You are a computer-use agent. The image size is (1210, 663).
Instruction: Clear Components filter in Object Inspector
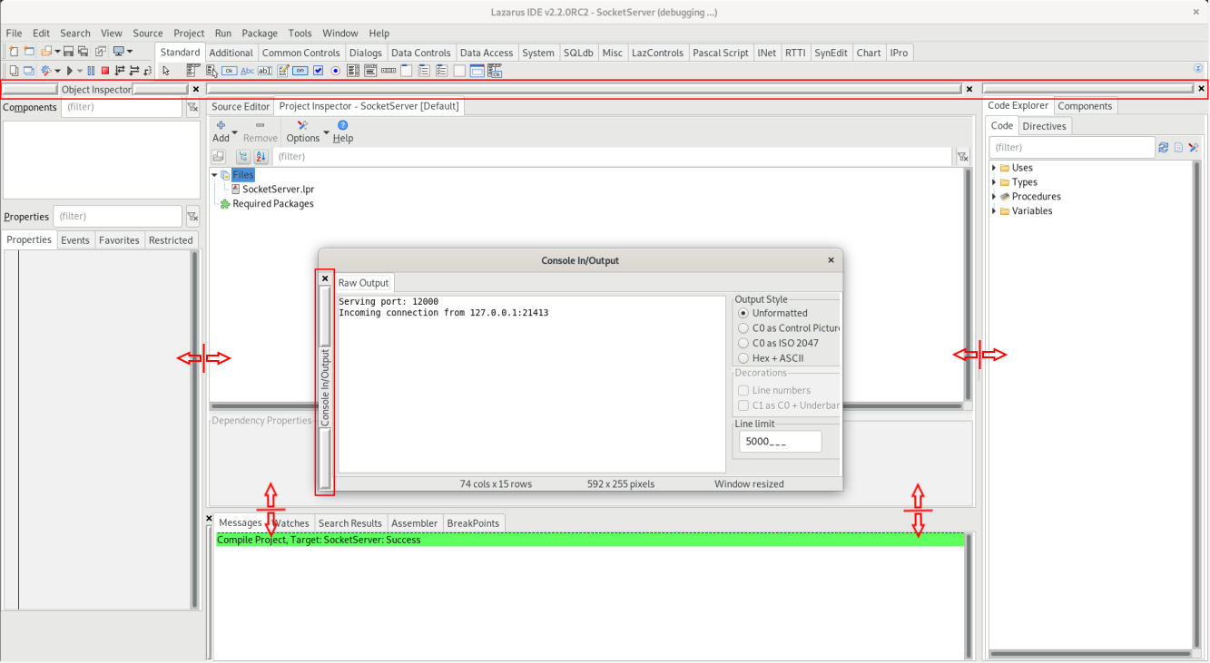[x=192, y=107]
